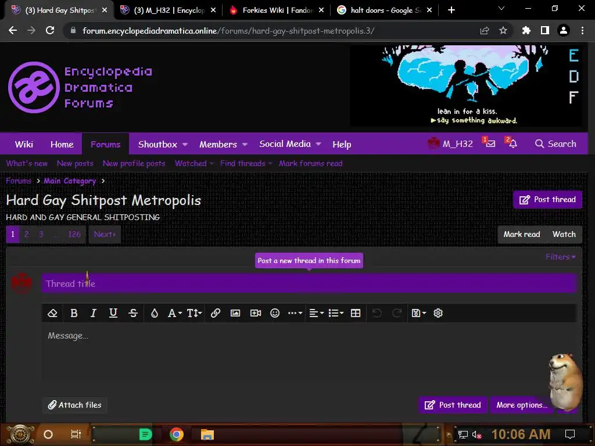Click the eraser remove formatting icon
The width and height of the screenshot is (595, 446).
pos(52,313)
